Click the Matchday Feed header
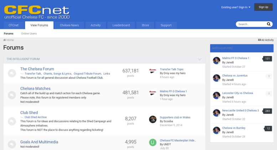The width and height of the screenshot is (277, 150). [x=242, y=48]
